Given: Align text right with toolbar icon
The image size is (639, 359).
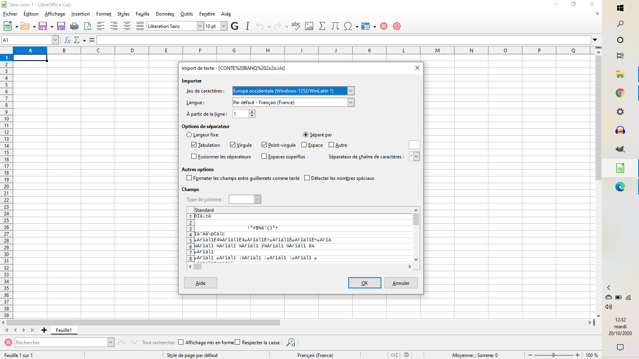Looking at the screenshot, I should click(114, 26).
